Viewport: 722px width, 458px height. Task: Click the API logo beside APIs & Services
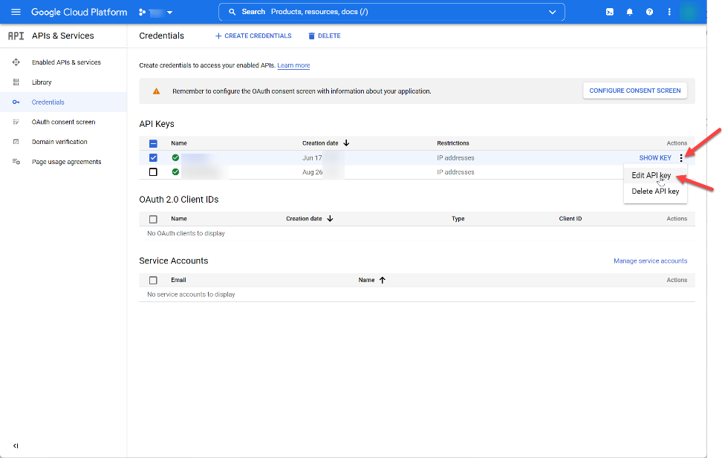point(16,36)
